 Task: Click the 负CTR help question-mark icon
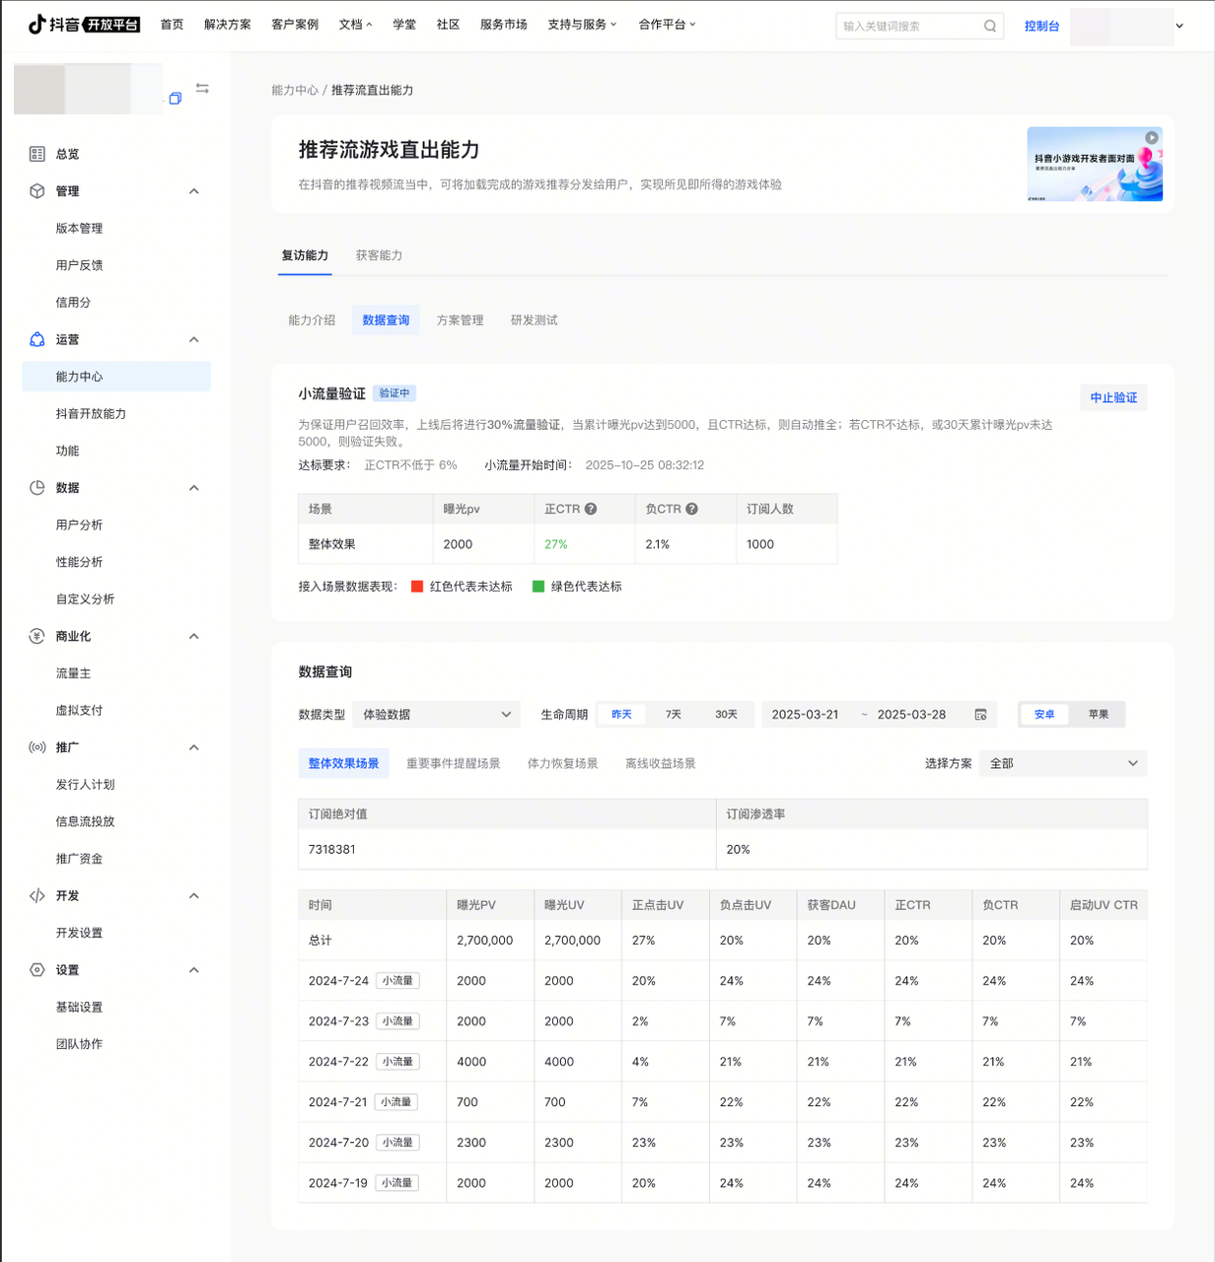691,509
